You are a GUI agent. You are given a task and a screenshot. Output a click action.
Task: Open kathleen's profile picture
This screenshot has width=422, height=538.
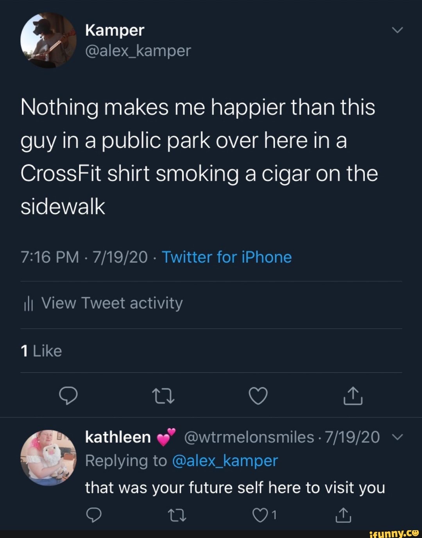click(x=48, y=458)
